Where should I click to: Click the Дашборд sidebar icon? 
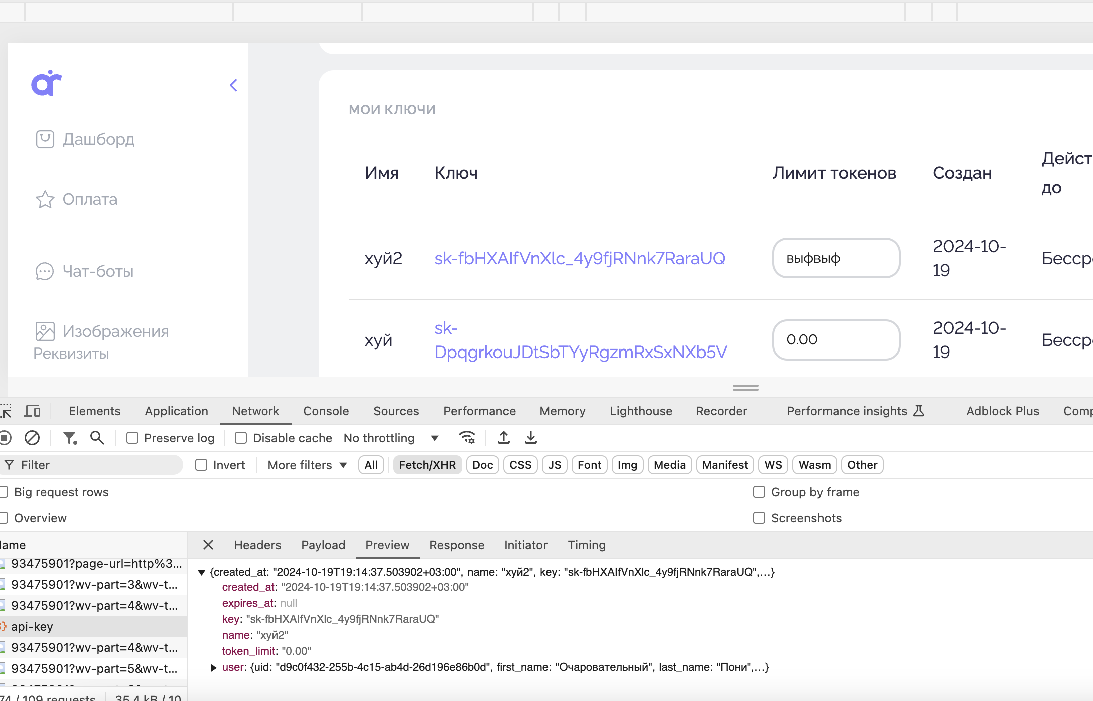[45, 139]
